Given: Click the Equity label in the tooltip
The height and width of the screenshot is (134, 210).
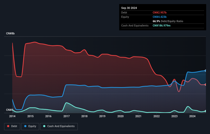Looking at the screenshot, I should [125, 17].
